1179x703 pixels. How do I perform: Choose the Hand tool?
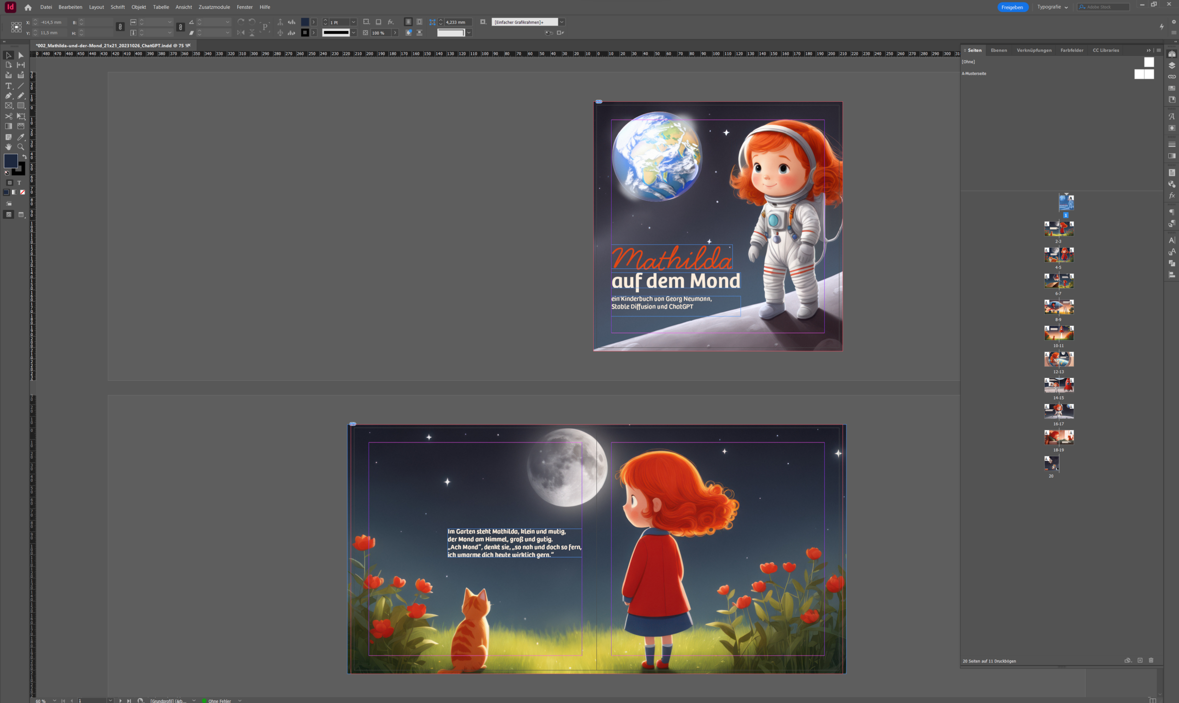(8, 147)
